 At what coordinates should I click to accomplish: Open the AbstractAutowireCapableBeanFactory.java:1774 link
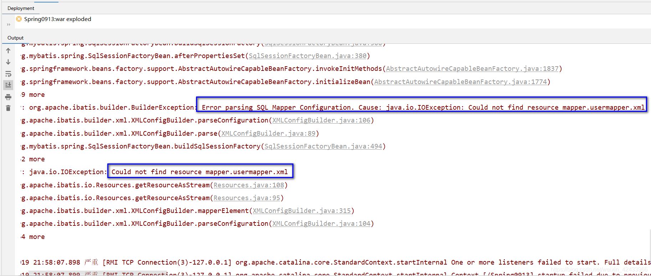(x=460, y=82)
